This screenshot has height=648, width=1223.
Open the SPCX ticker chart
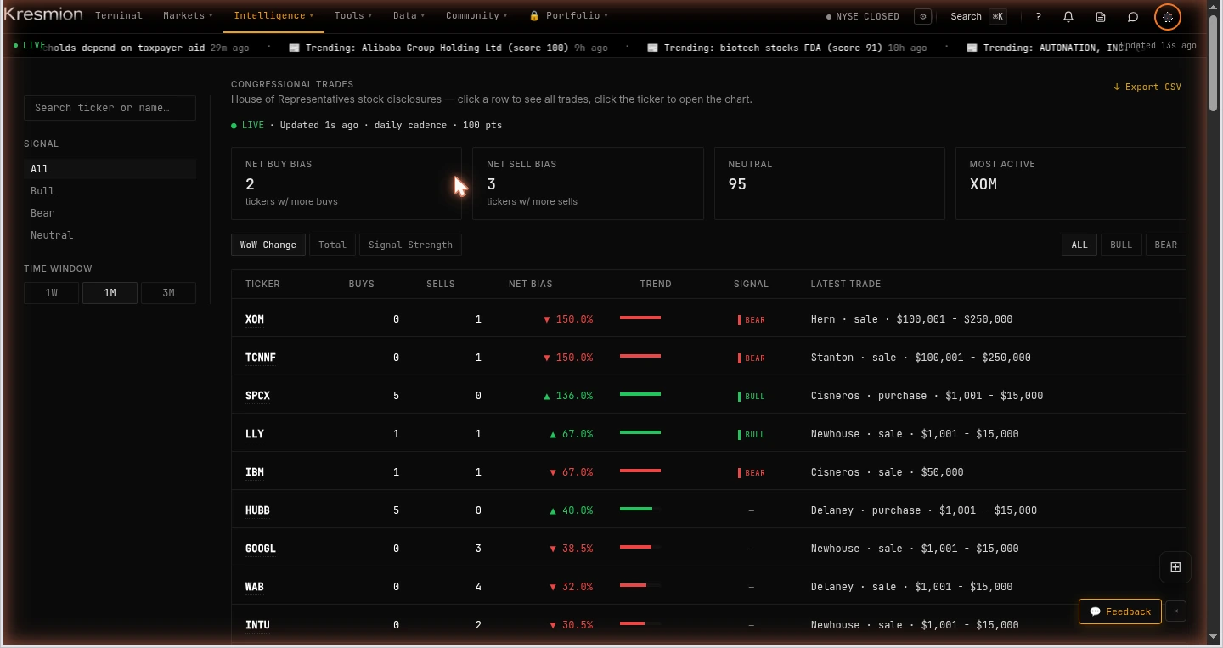click(257, 396)
